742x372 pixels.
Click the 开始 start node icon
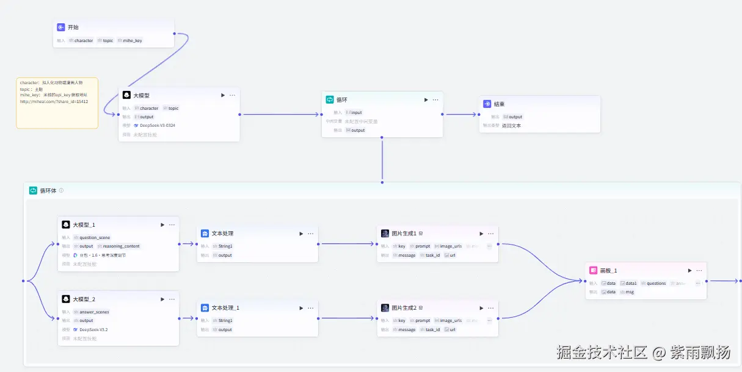[x=61, y=27]
